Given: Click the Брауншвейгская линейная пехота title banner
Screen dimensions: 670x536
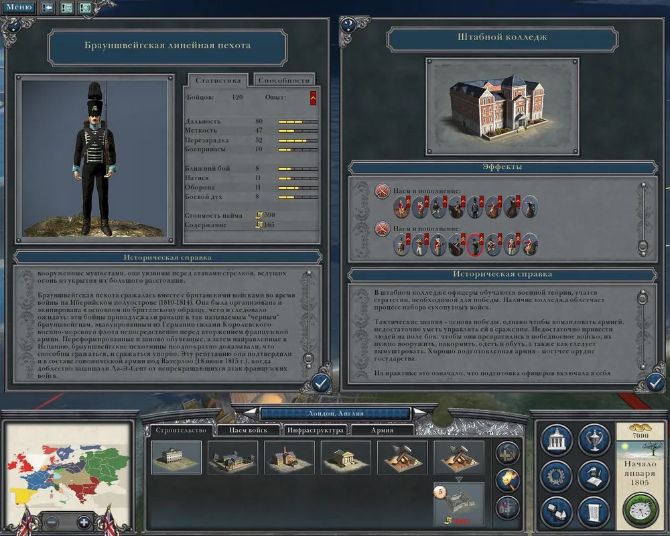Looking at the screenshot, I should coord(167,46).
